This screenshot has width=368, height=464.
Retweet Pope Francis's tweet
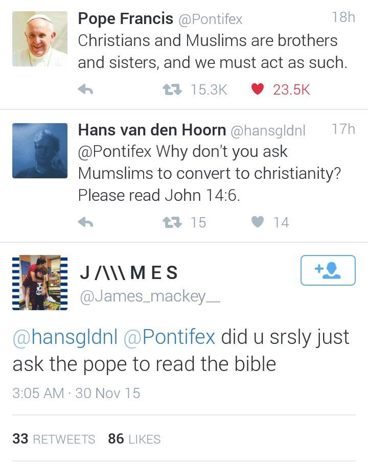169,90
